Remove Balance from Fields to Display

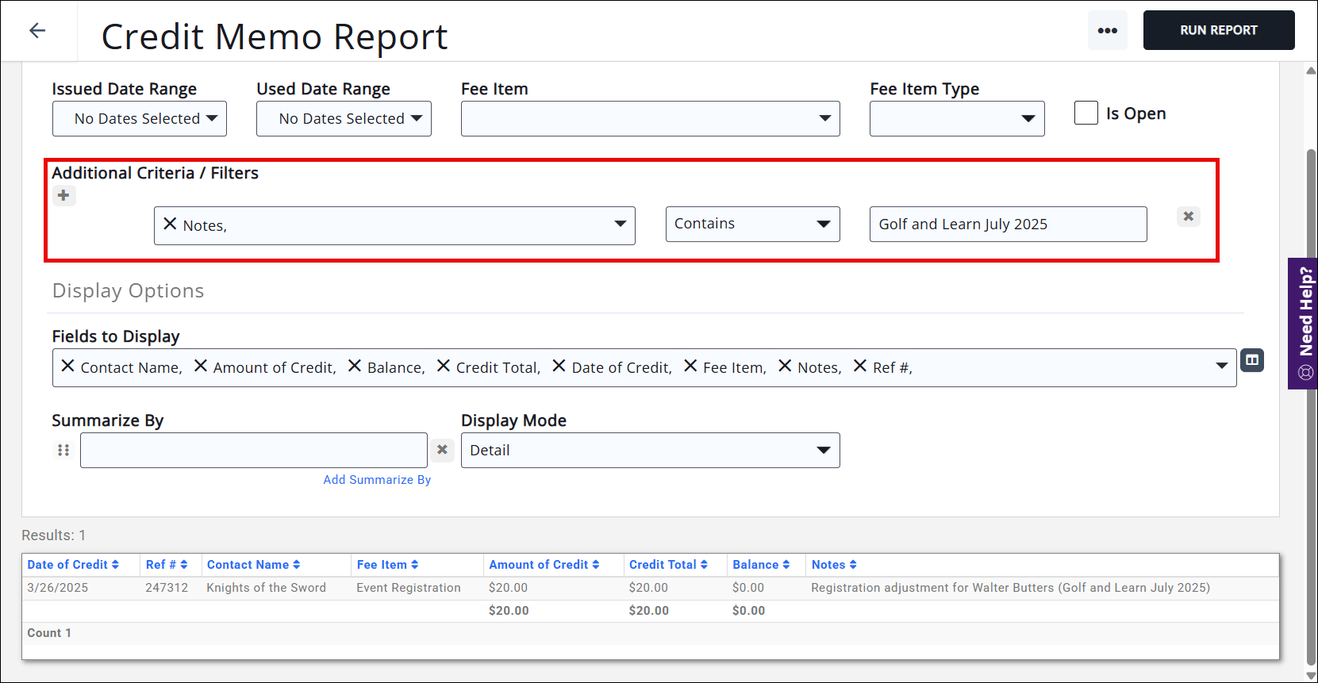pos(355,366)
